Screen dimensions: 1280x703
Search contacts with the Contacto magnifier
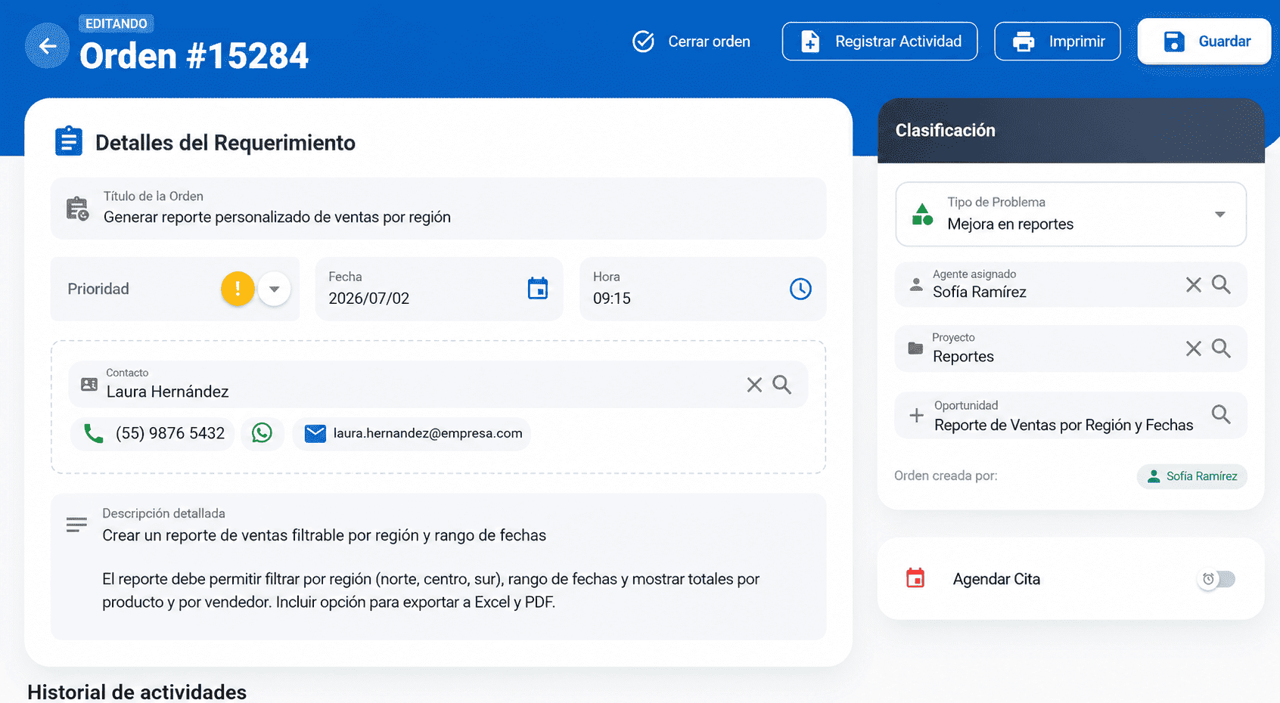click(782, 385)
